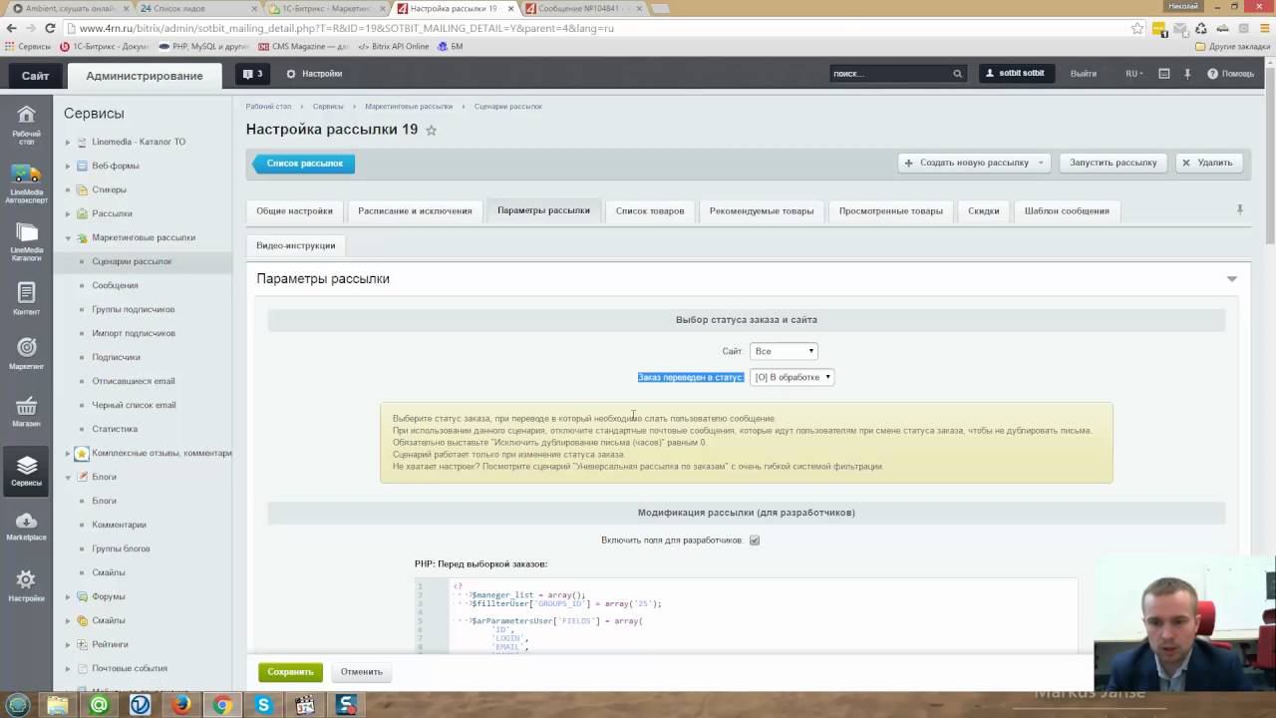Open LineMedia Каталоги sidebar section
Viewport: 1276px width, 718px height.
(26, 242)
